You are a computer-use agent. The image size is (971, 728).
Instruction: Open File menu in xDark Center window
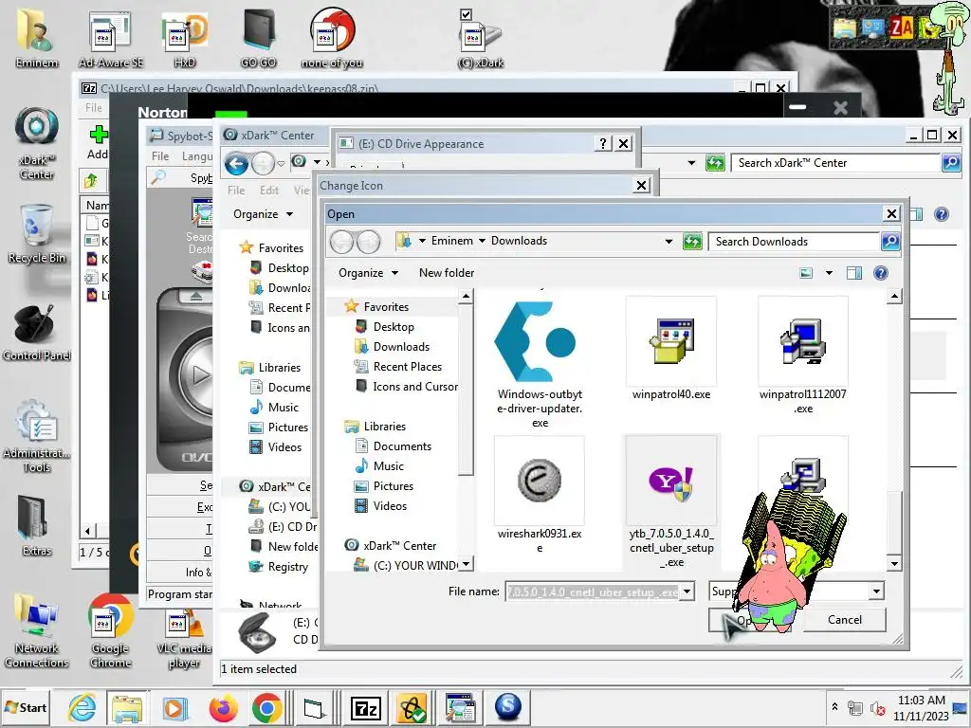click(236, 190)
